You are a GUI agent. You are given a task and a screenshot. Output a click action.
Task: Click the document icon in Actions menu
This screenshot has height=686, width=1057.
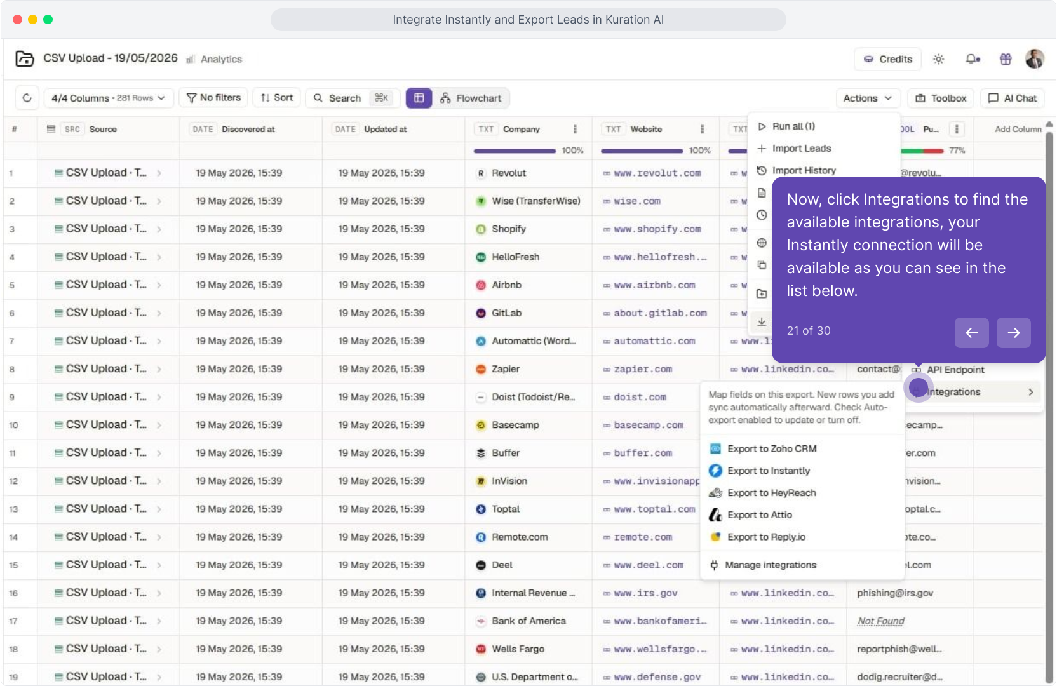point(762,193)
